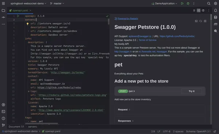Screen dimensions: 219x134
Task: Open the Problems tool window
Action: pyautogui.click(x=3, y=118)
